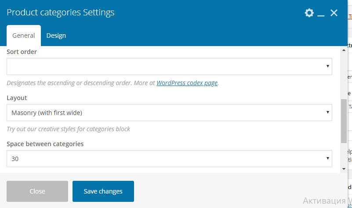This screenshot has width=352, height=208.
Task: Click the vertical scrollbar thumb
Action: pyautogui.click(x=343, y=121)
